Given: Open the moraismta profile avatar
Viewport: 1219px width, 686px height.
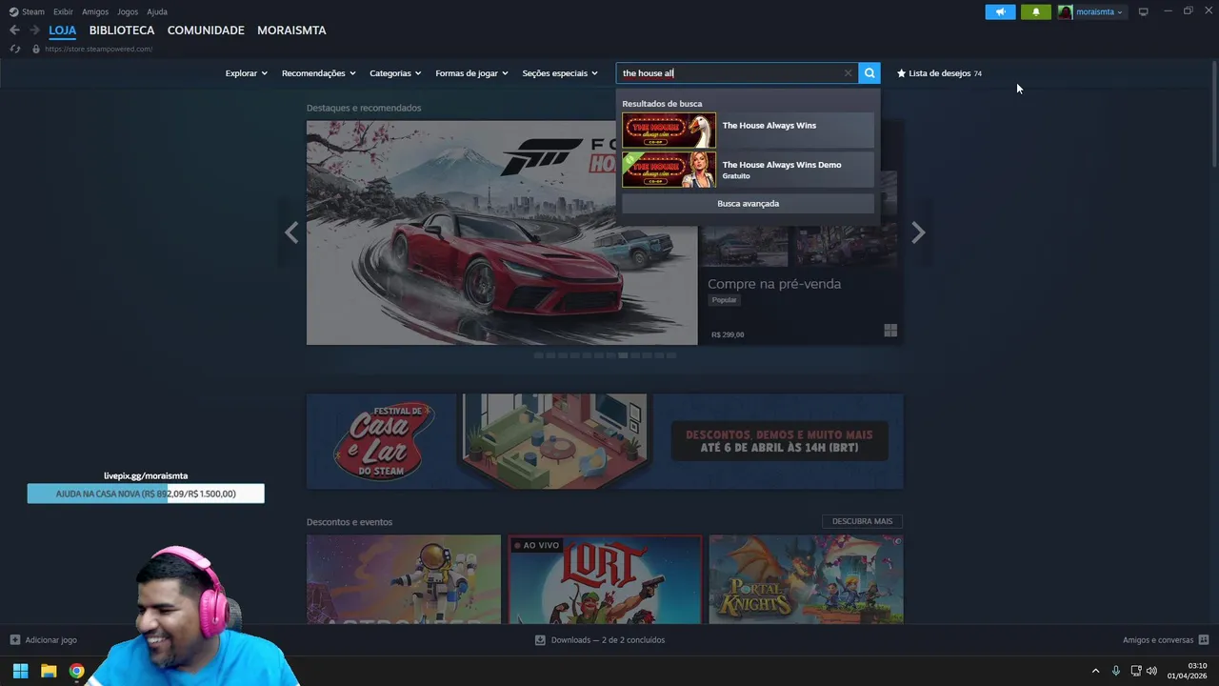Looking at the screenshot, I should 1065,11.
